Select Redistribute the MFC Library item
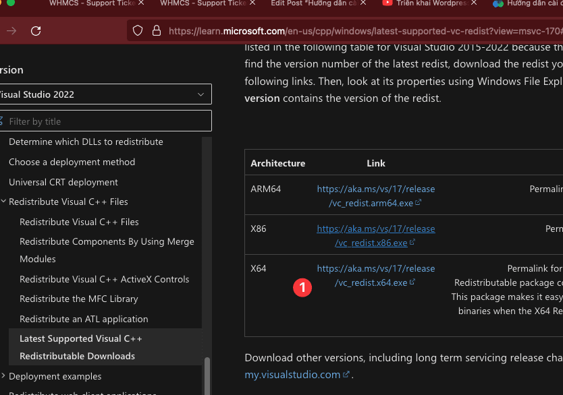This screenshot has height=395, width=563. point(78,299)
